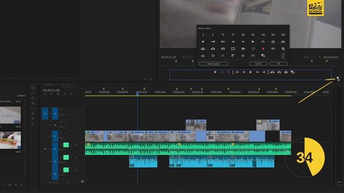Toggle track targeting for top video track V3
344x193 pixels.
tap(55, 114)
